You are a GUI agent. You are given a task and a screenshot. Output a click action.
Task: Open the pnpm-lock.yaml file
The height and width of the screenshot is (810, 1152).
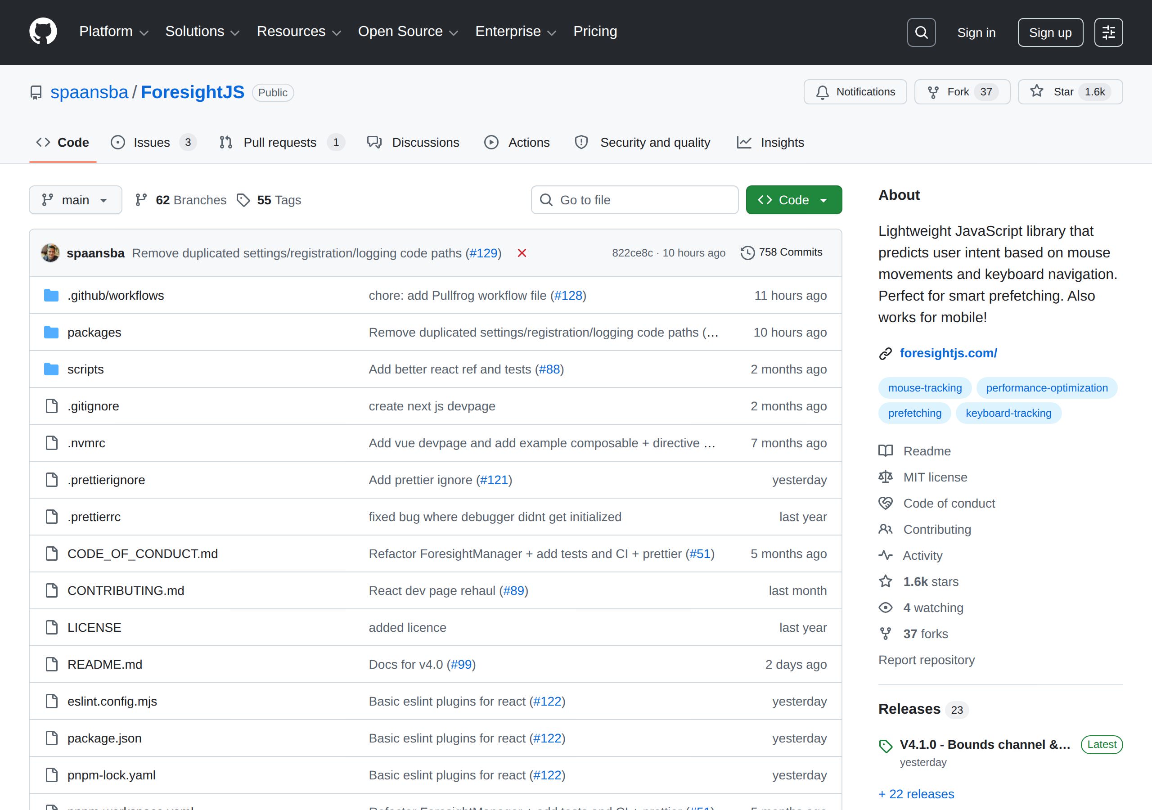coord(112,775)
